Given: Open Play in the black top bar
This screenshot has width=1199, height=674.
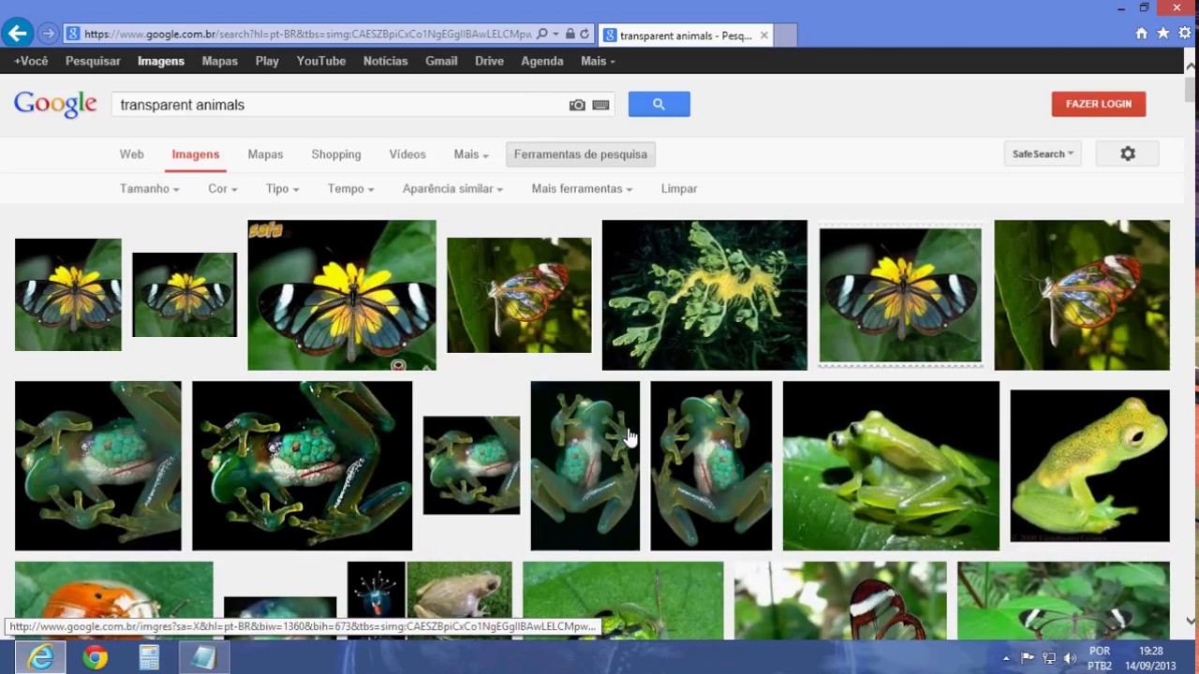Looking at the screenshot, I should coord(267,61).
